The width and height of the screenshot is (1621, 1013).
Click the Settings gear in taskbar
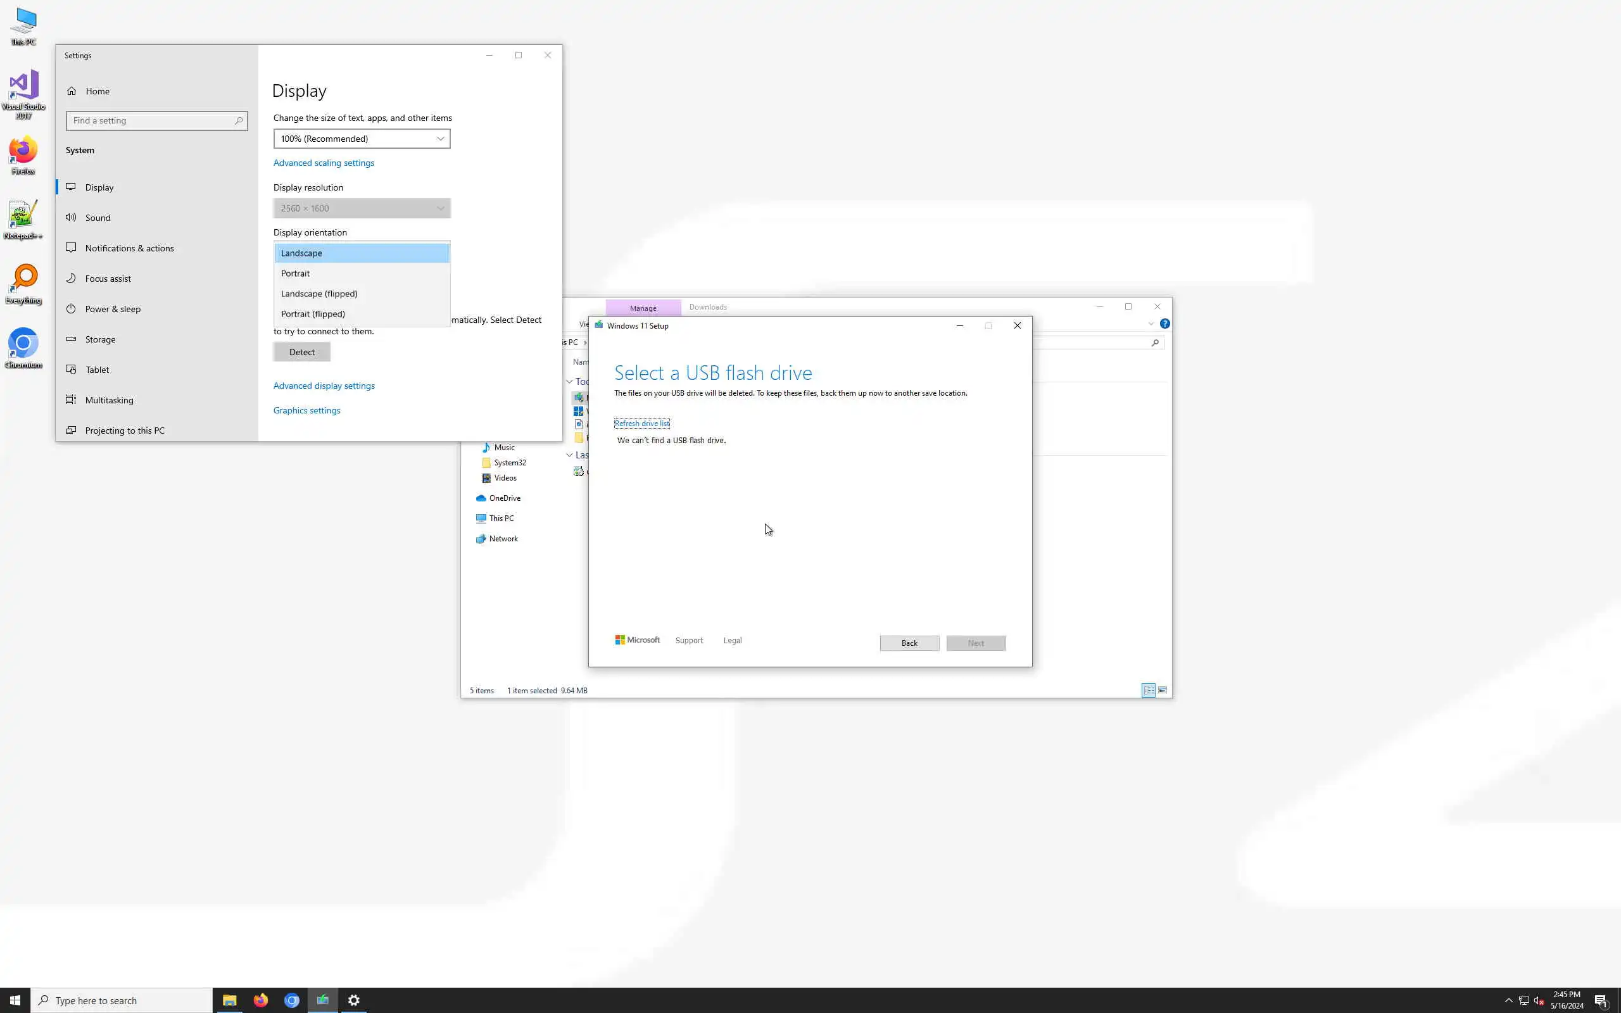click(x=354, y=1000)
